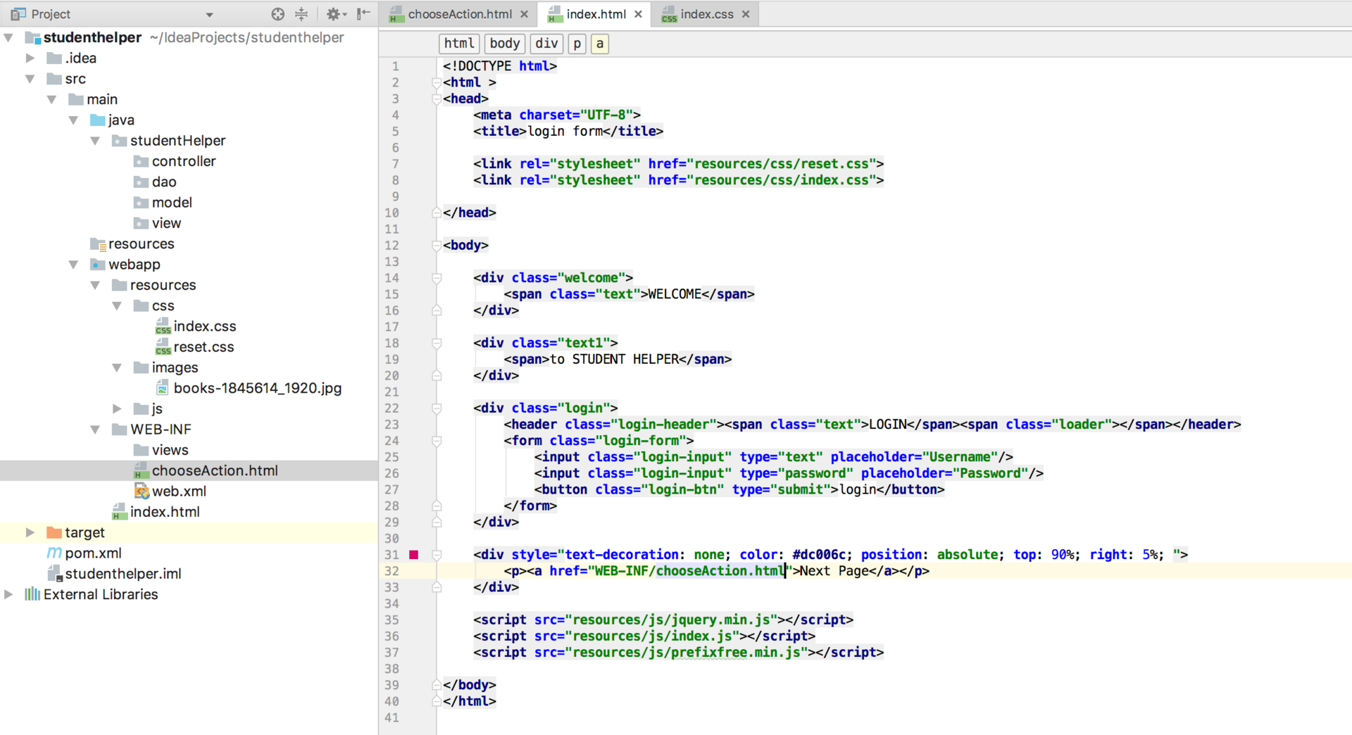This screenshot has height=735, width=1352.
Task: Select the model package
Action: click(x=172, y=203)
